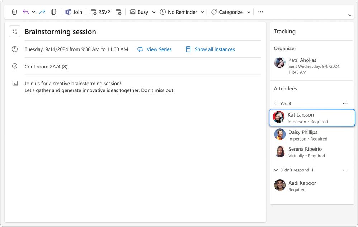The image size is (358, 227).
Task: Click the Reply arrow icon
Action: tap(25, 11)
